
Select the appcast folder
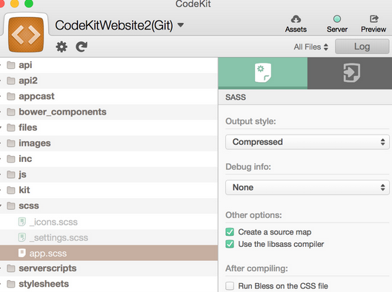(x=109, y=96)
